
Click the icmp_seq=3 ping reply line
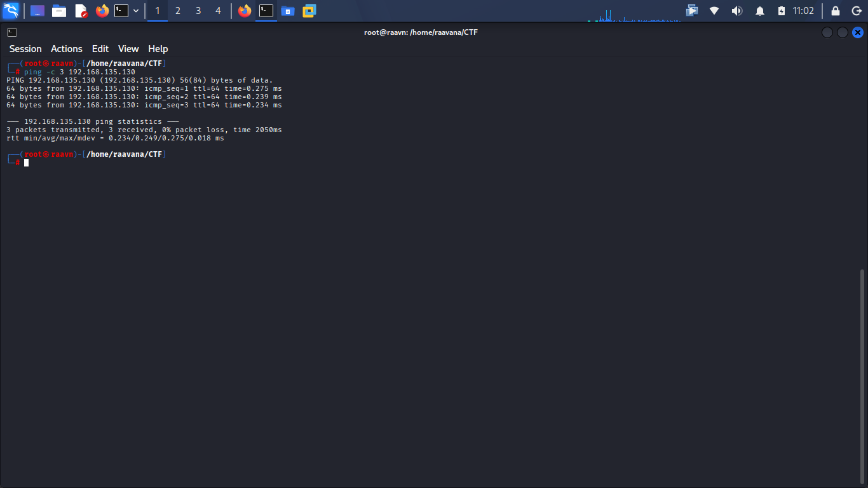[x=144, y=105]
